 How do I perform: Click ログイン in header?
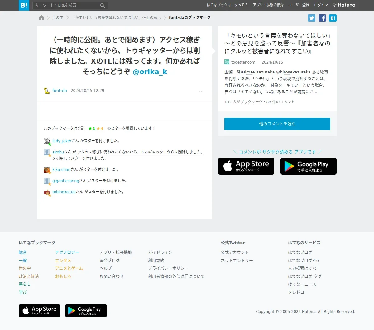point(321,5)
